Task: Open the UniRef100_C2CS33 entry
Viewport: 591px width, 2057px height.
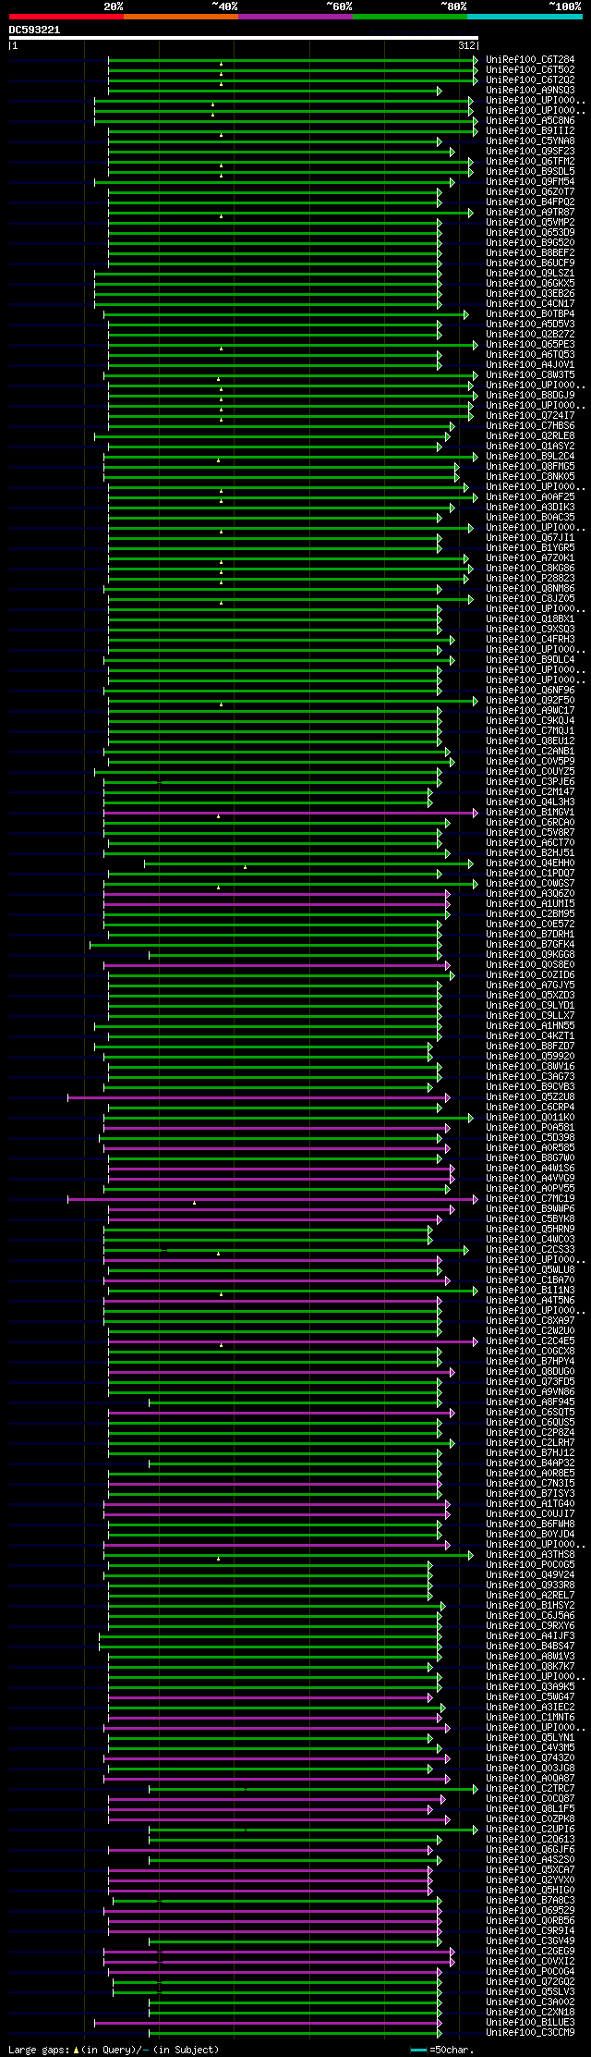Action: click(530, 1250)
